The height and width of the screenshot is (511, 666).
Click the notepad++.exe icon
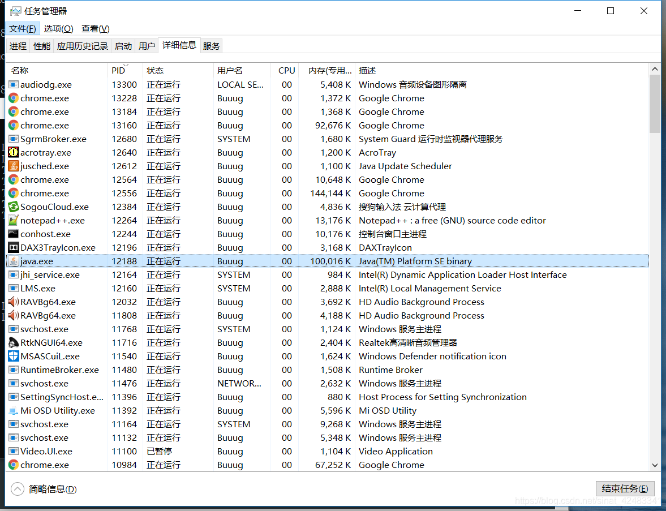tap(14, 221)
